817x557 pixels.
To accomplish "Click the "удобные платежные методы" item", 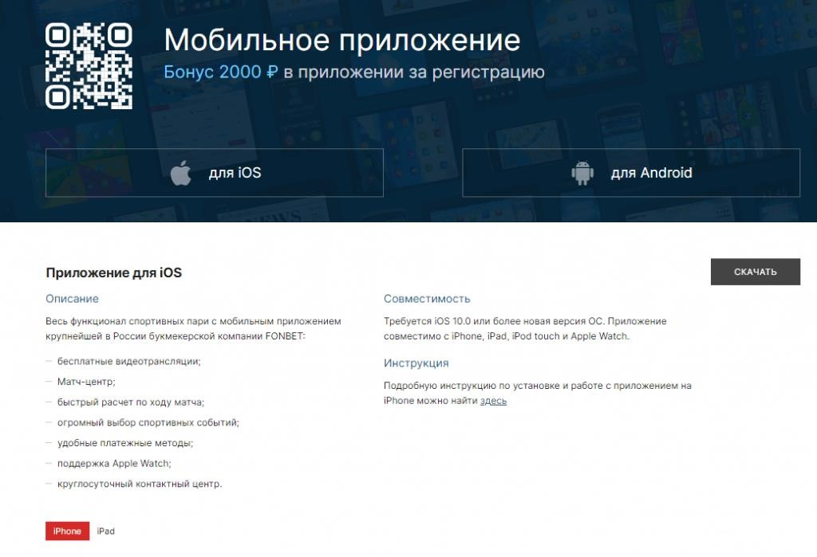I will (x=125, y=443).
